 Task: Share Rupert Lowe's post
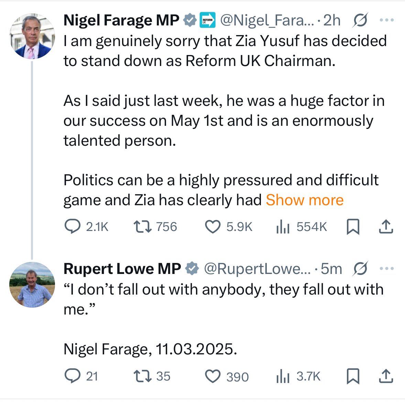[386, 376]
